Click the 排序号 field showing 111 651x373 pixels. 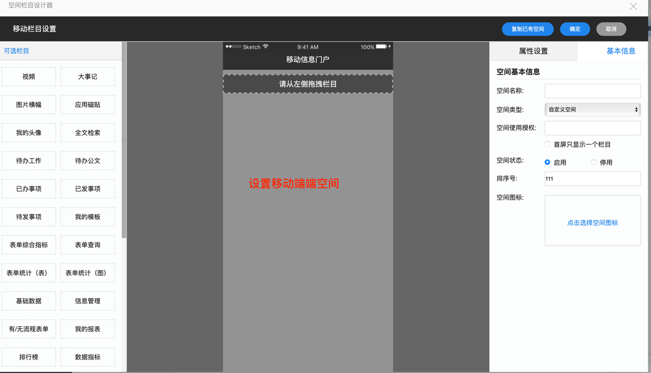pos(592,179)
